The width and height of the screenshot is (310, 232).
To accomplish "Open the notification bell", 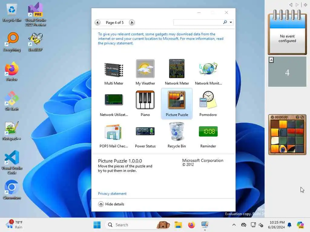I will (289, 225).
